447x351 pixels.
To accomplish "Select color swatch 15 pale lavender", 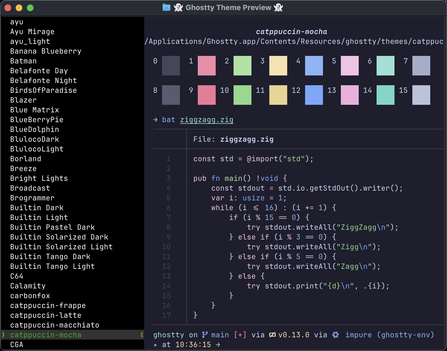I will click(421, 95).
